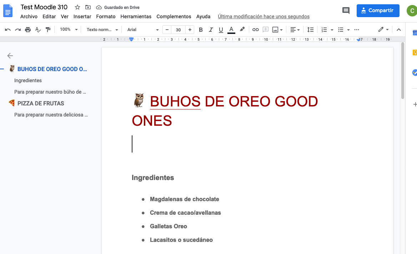Expand the insert image dropdown arrow
Image resolution: width=417 pixels, height=254 pixels.
point(281,30)
